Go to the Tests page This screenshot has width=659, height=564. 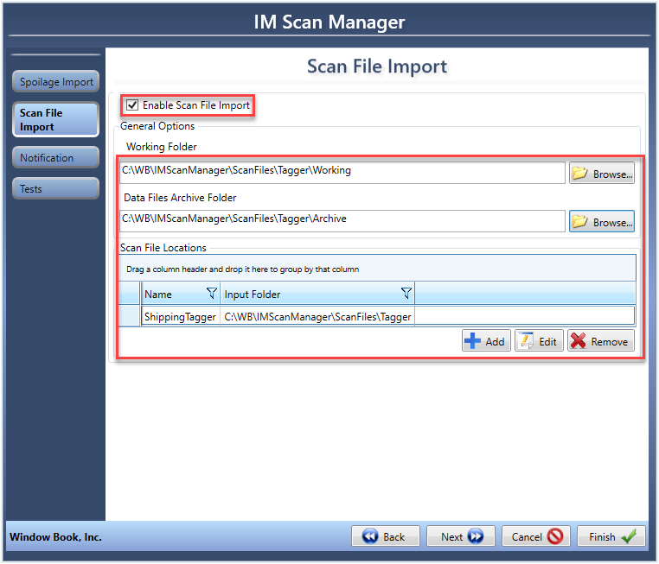tap(56, 188)
